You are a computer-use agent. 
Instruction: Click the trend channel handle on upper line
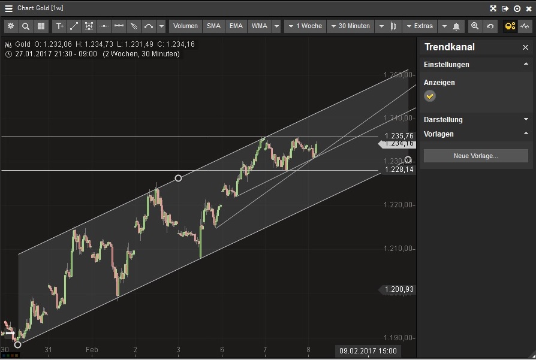178,178
